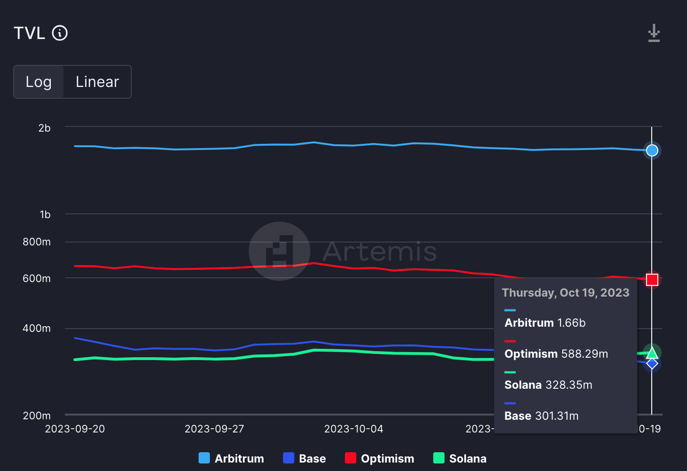
Task: Click the 2023-09-27 x-axis label
Action: tap(214, 429)
